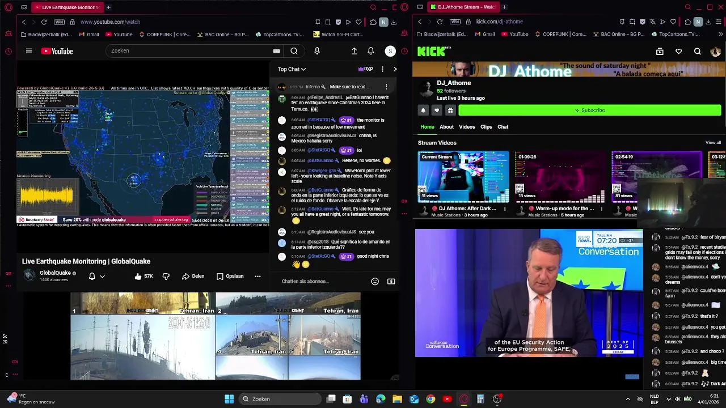Open Kick user avatar menu
The image size is (726, 408).
715,52
